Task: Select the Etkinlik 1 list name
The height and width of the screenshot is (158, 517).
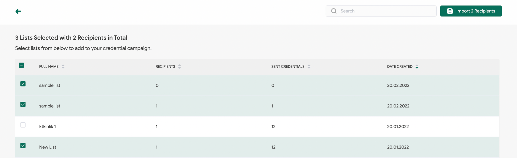Action: (48, 127)
